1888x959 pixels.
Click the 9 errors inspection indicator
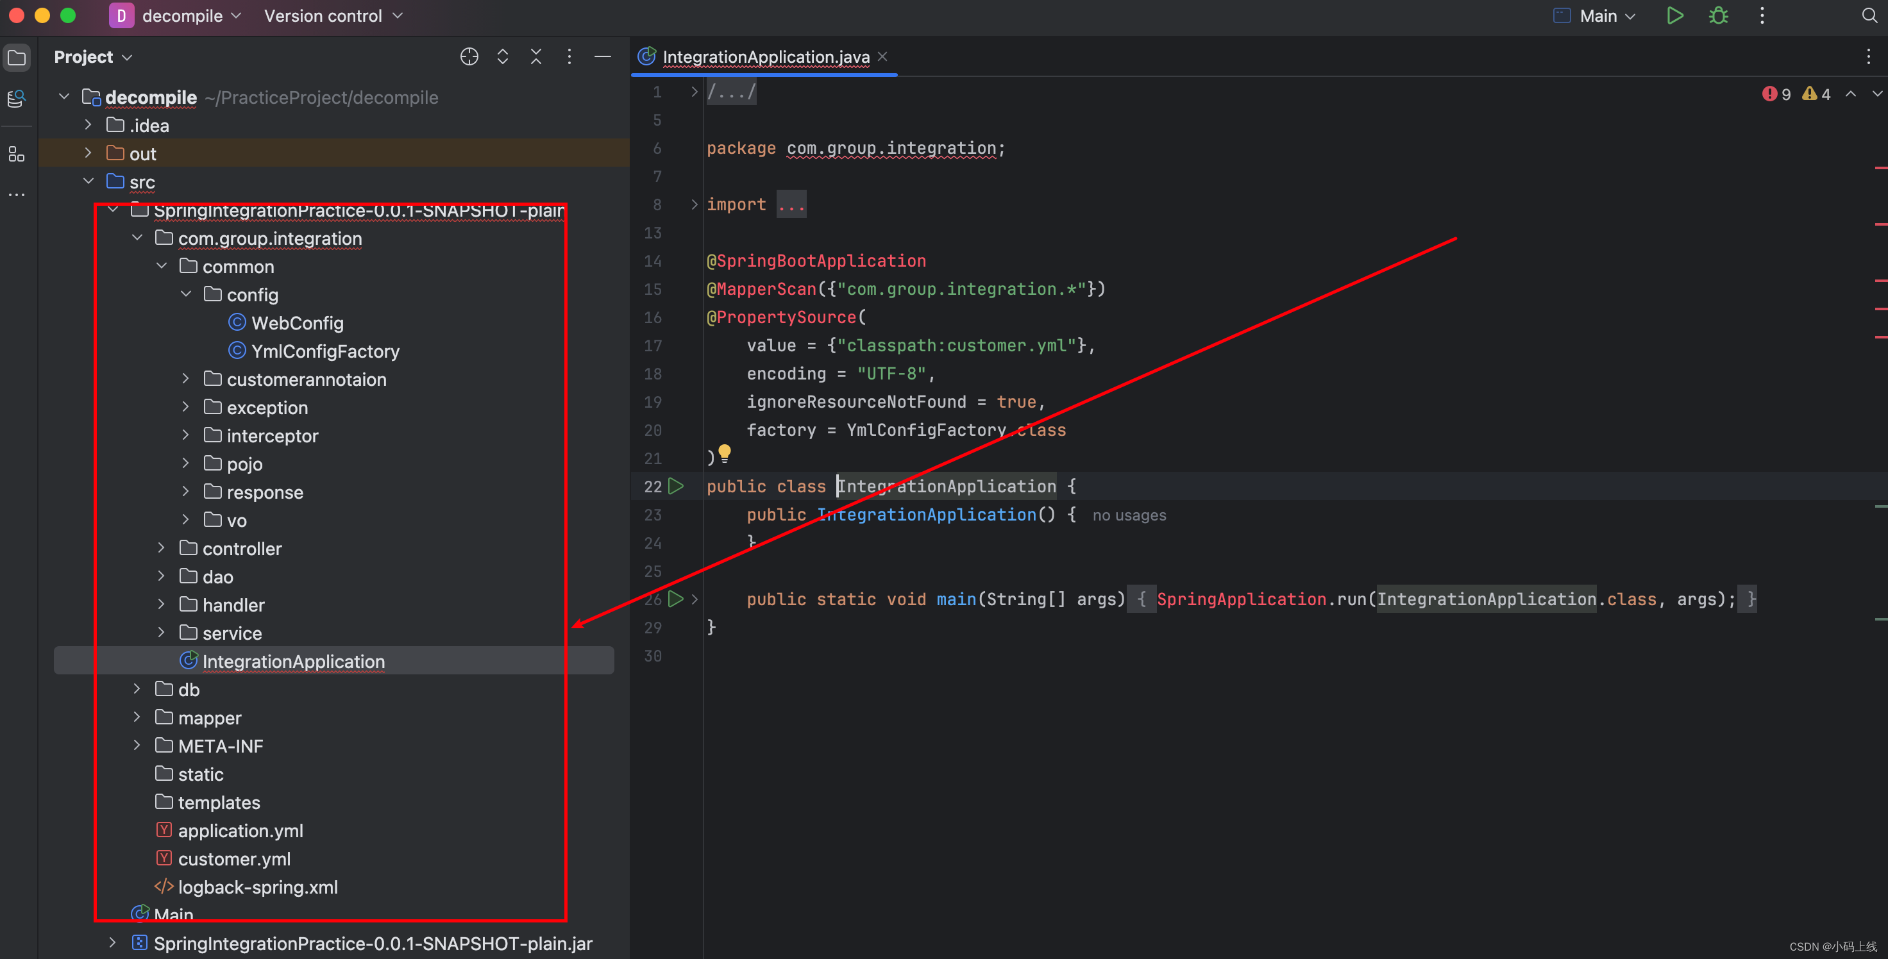click(x=1777, y=94)
